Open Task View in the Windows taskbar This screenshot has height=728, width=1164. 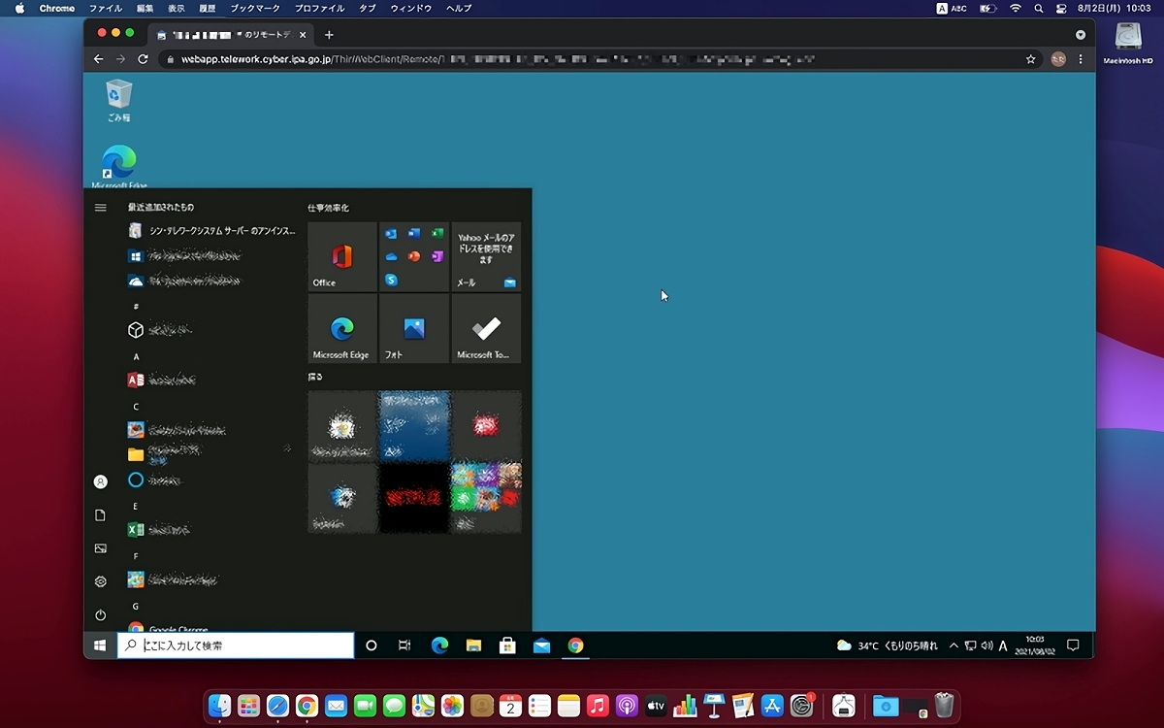click(x=404, y=645)
